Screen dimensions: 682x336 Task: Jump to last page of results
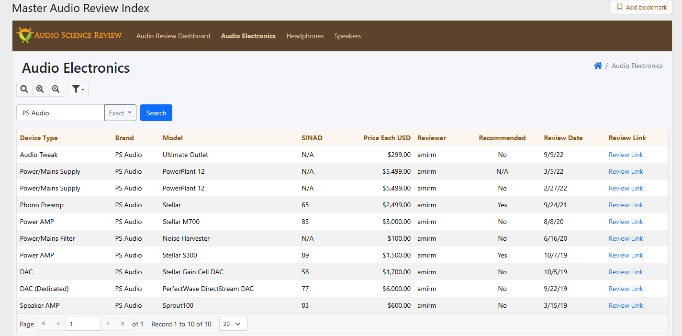tap(123, 324)
